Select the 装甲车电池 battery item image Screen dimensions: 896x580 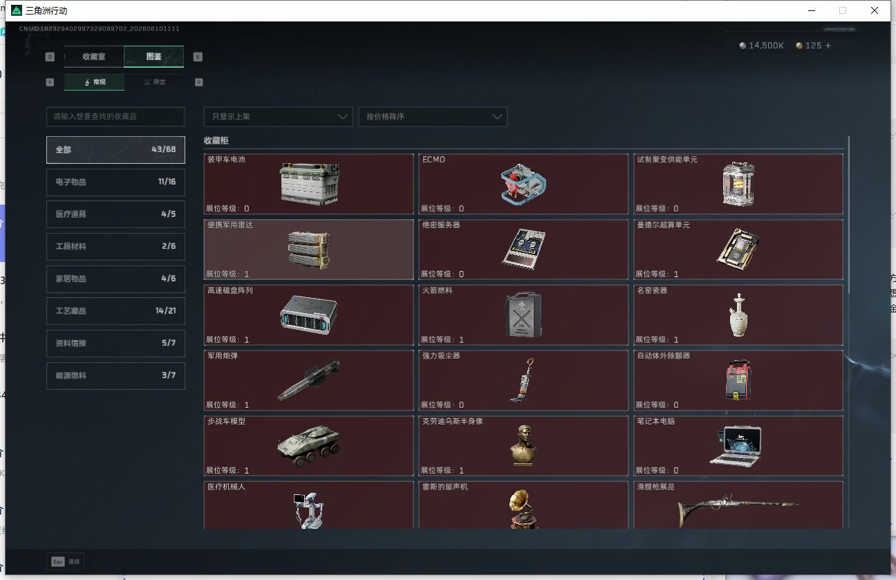click(x=310, y=183)
